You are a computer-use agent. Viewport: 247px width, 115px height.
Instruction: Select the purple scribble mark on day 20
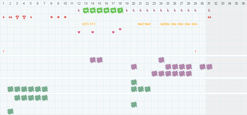tap(134, 67)
